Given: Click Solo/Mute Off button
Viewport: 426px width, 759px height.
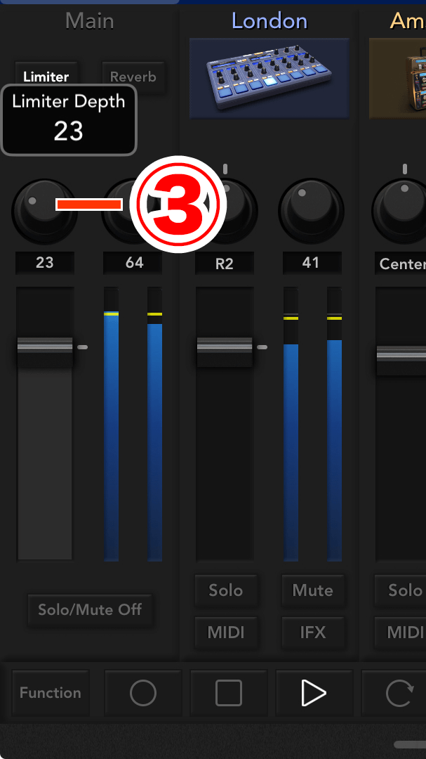Looking at the screenshot, I should point(90,610).
